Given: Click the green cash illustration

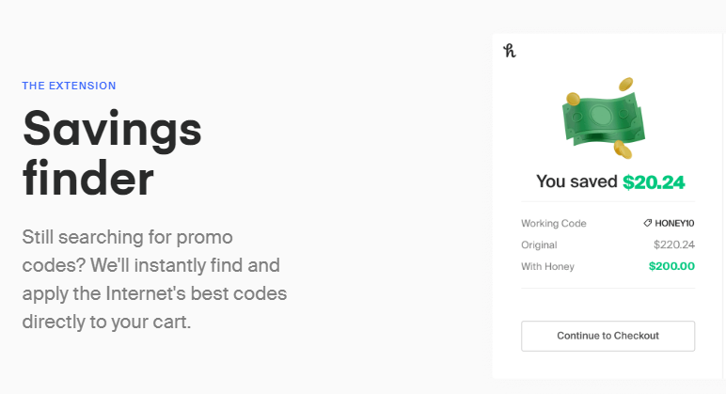Looking at the screenshot, I should 604,118.
